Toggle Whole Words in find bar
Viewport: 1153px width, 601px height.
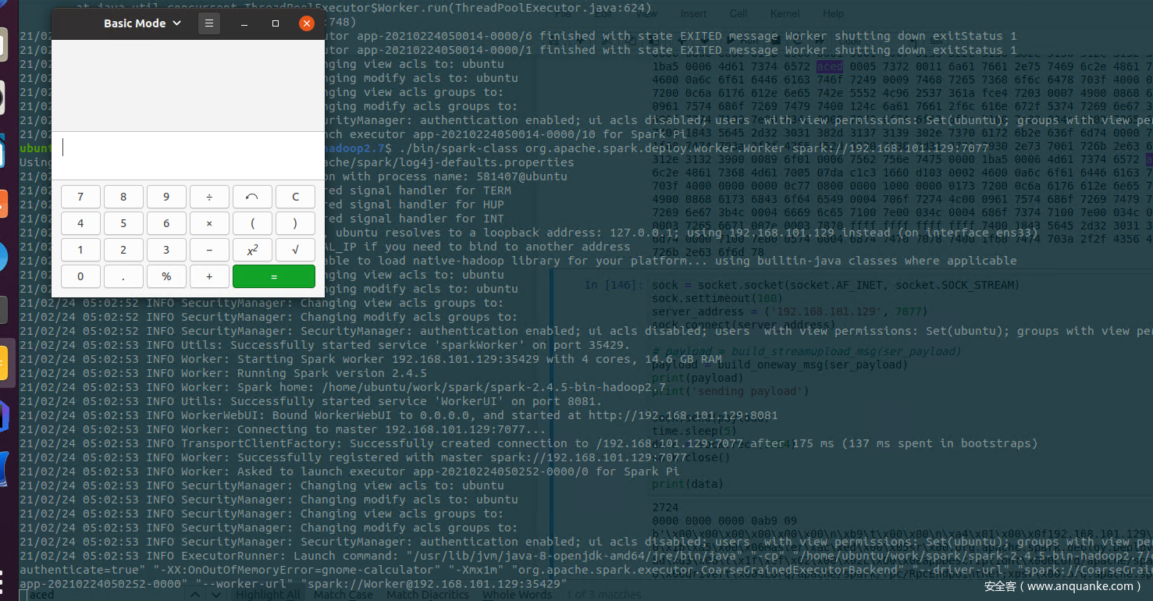tap(518, 595)
